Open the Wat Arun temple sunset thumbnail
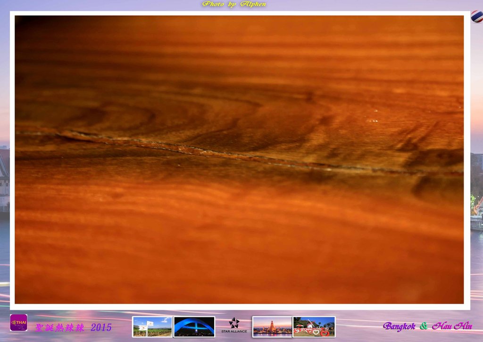The width and height of the screenshot is (483, 342). point(272,326)
